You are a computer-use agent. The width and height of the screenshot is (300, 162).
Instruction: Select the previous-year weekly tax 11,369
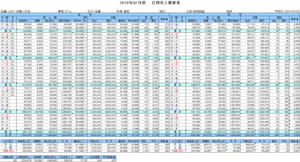click(207, 31)
